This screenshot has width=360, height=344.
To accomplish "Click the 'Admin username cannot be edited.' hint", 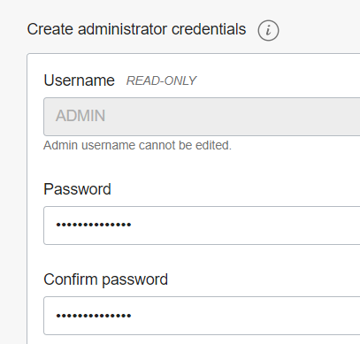I will 137,145.
